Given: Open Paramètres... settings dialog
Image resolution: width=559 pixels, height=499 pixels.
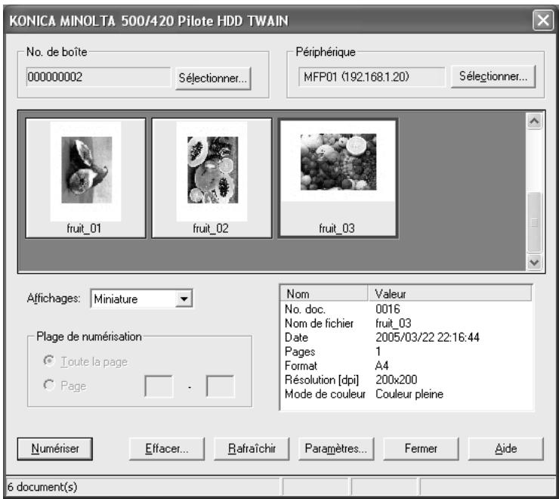Looking at the screenshot, I should [x=336, y=448].
